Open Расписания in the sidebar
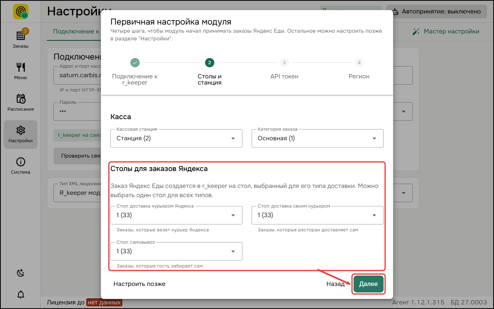This screenshot has height=309, width=494. (20, 102)
